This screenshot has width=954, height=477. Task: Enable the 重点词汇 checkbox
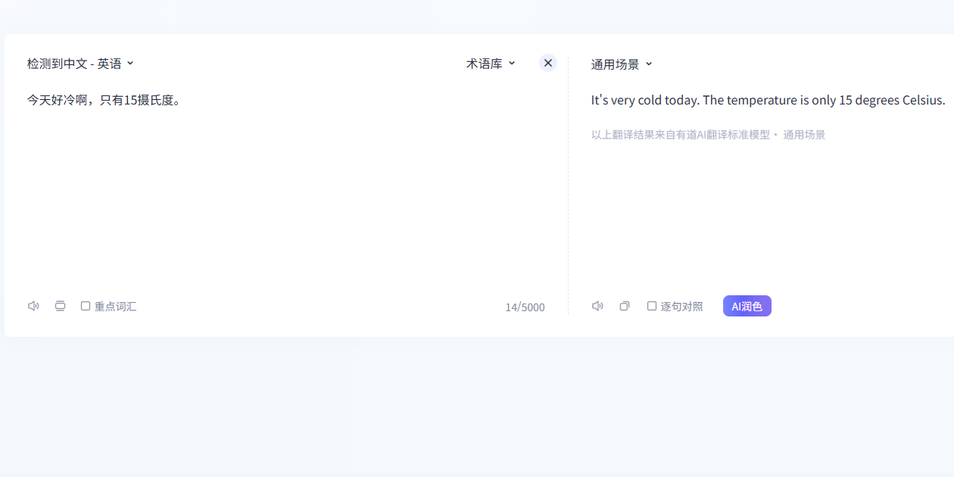tap(86, 306)
